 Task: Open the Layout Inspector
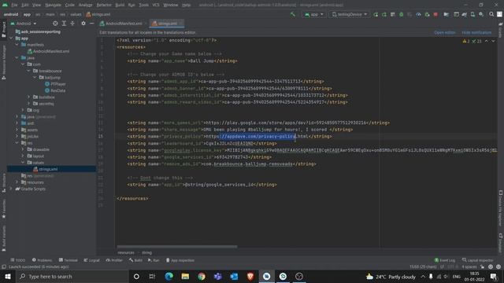[x=478, y=260]
